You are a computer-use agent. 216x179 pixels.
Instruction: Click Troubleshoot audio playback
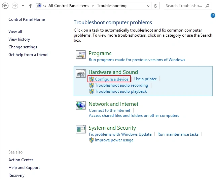pos(121,91)
